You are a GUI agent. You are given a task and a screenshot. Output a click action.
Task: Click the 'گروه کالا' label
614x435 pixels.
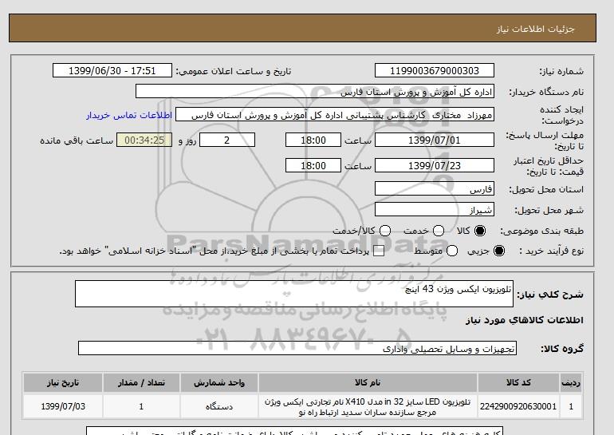(x=562, y=348)
